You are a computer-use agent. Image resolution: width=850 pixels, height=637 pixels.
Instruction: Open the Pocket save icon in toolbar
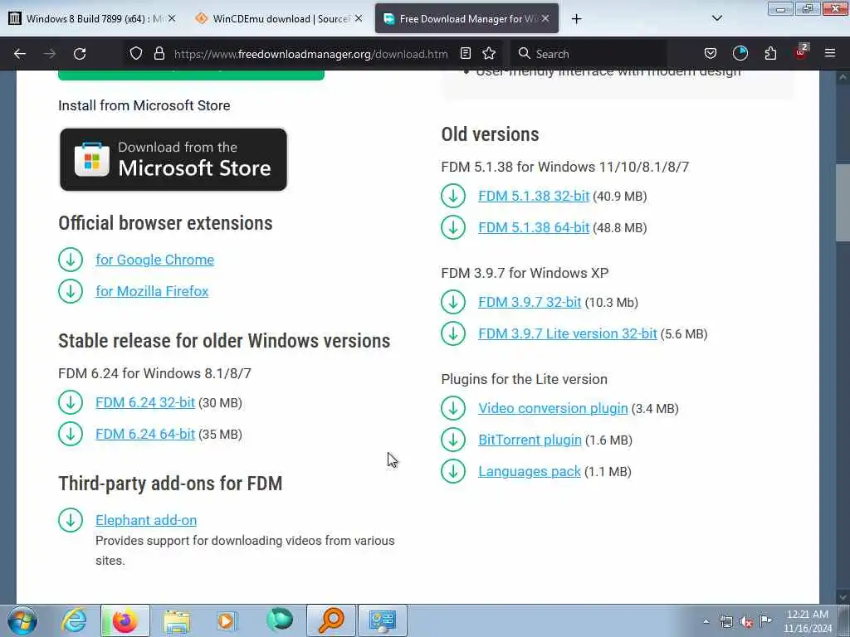[711, 54]
